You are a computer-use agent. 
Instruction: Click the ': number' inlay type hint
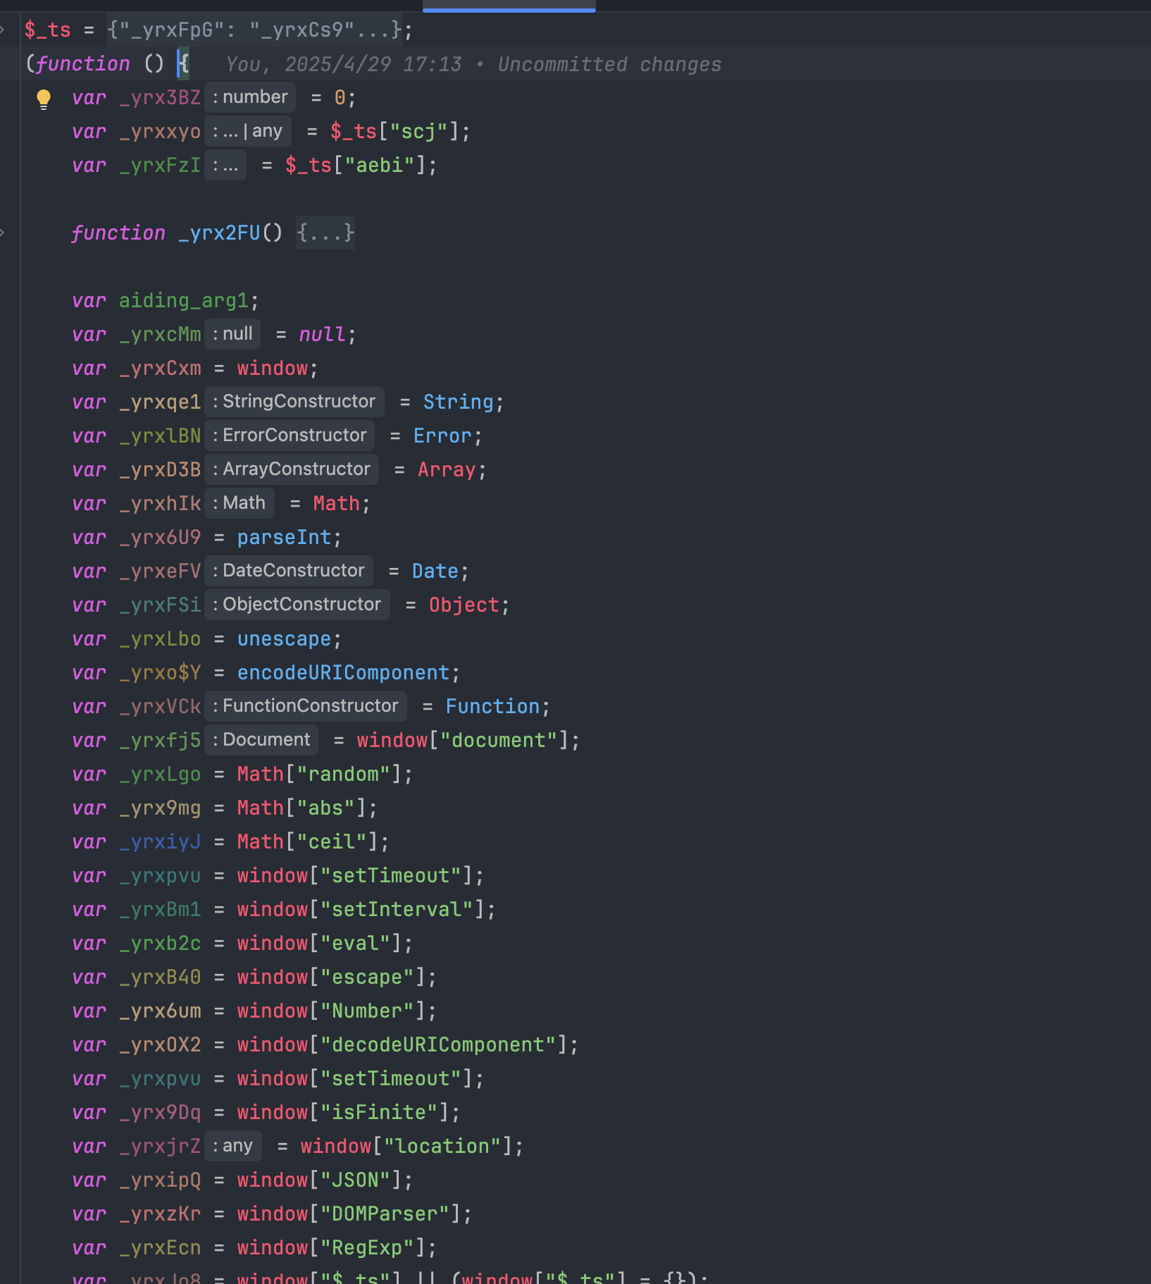pyautogui.click(x=250, y=97)
